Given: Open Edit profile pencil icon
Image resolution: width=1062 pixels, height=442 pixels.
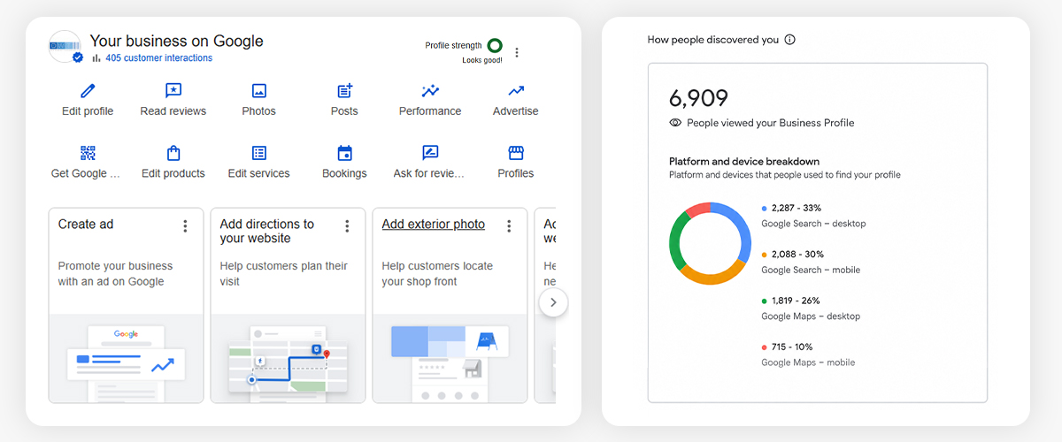Looking at the screenshot, I should (x=88, y=90).
